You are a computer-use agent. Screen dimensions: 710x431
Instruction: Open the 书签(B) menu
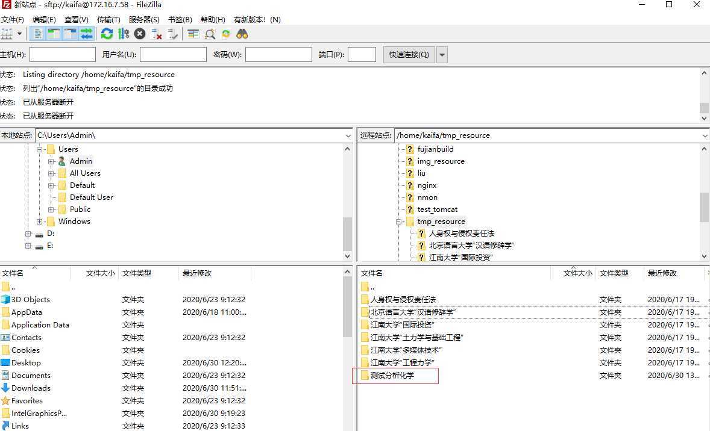[180, 20]
